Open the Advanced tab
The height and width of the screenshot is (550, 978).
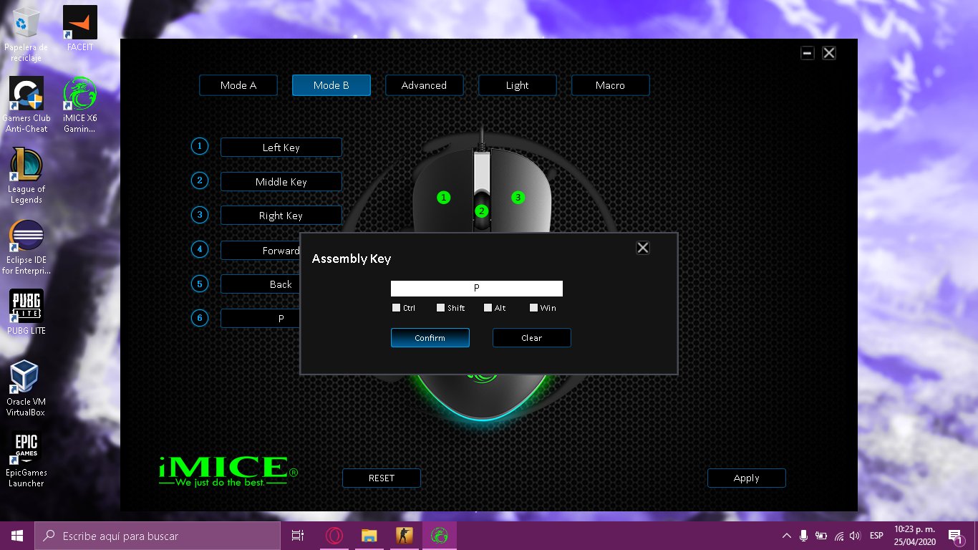[x=425, y=85]
